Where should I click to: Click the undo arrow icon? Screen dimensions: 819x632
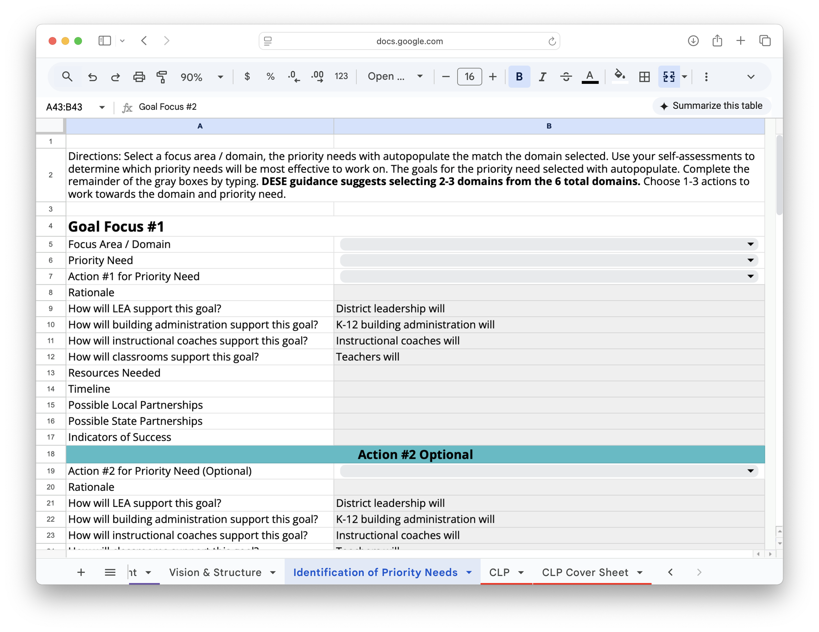[x=92, y=77]
